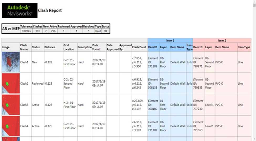This screenshot has width=256, height=141.
Task: Click the 'Active' status of Clash3
Action: click(36, 105)
